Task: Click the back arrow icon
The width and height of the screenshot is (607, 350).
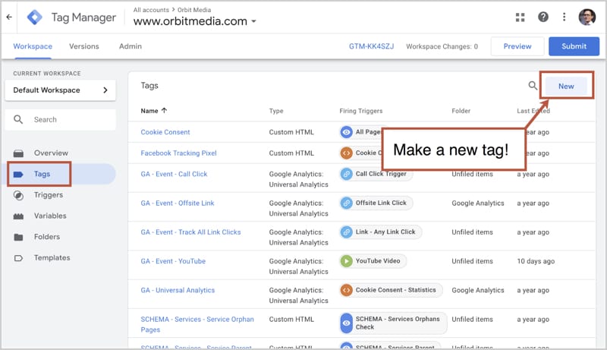Action: point(9,17)
